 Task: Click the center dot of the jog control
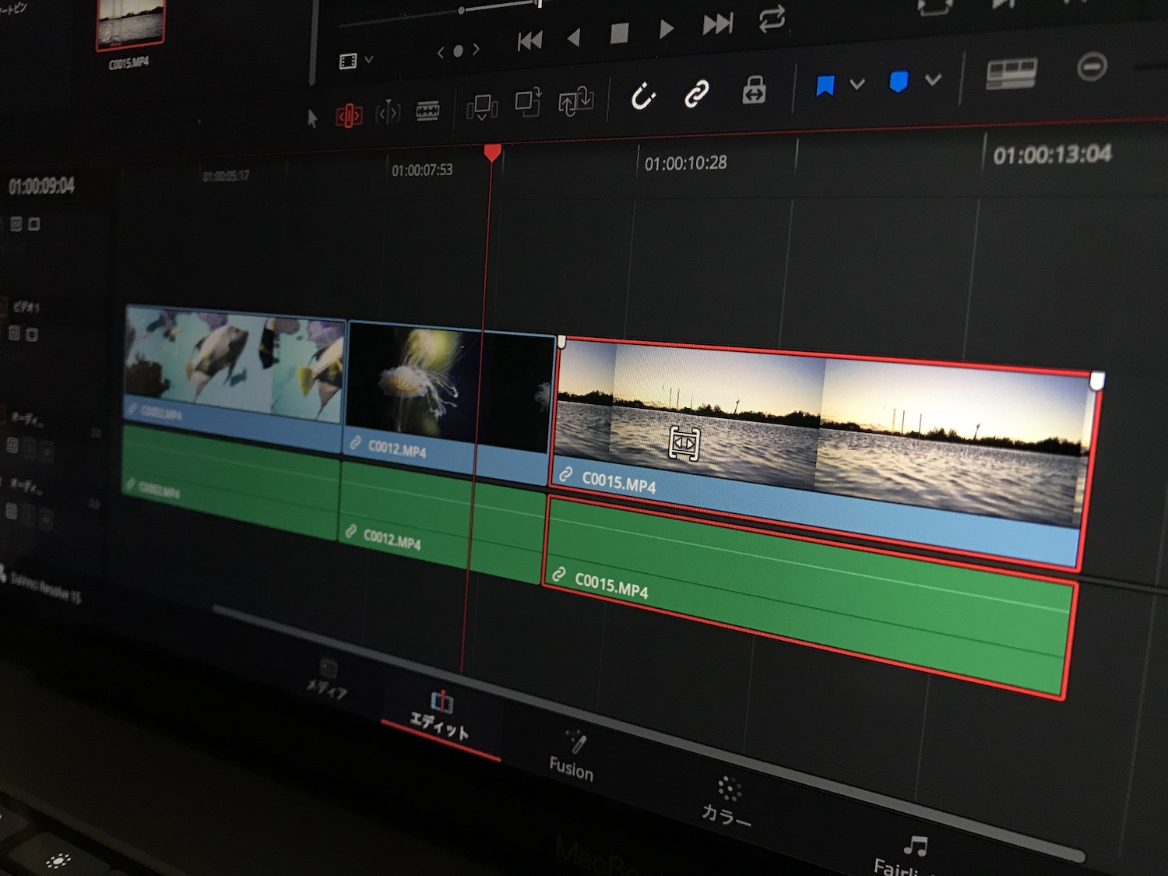point(458,51)
